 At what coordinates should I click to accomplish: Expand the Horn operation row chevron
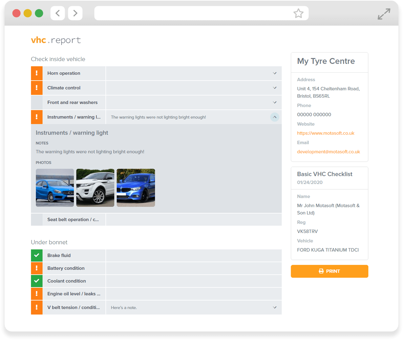(x=275, y=73)
